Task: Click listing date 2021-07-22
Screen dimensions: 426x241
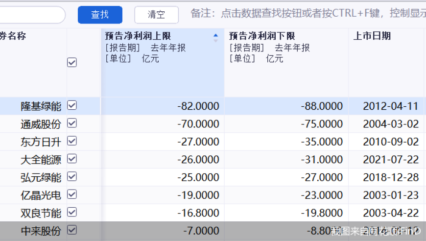Action: click(x=391, y=160)
